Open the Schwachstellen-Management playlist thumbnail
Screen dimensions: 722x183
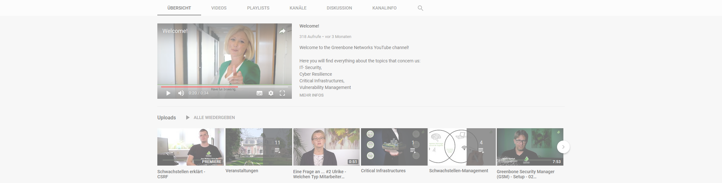coord(462,147)
